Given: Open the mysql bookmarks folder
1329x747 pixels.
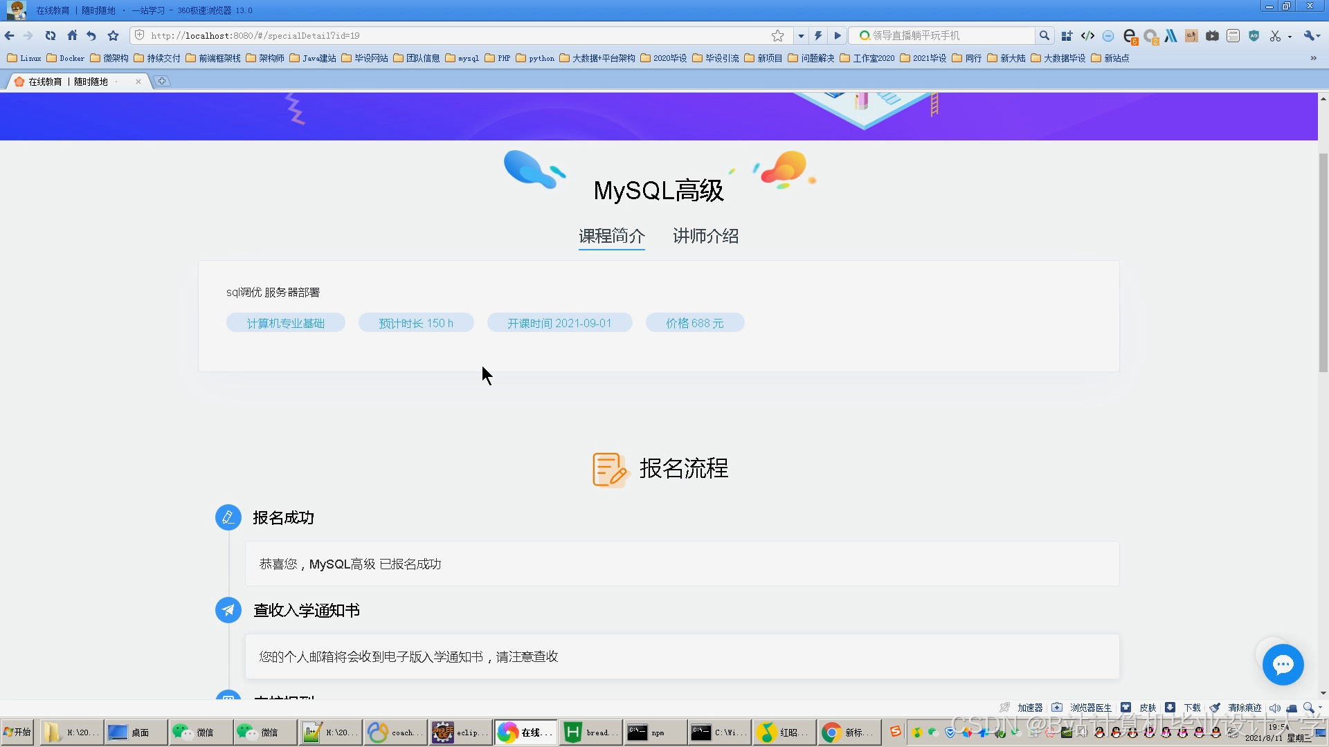Looking at the screenshot, I should click(462, 58).
